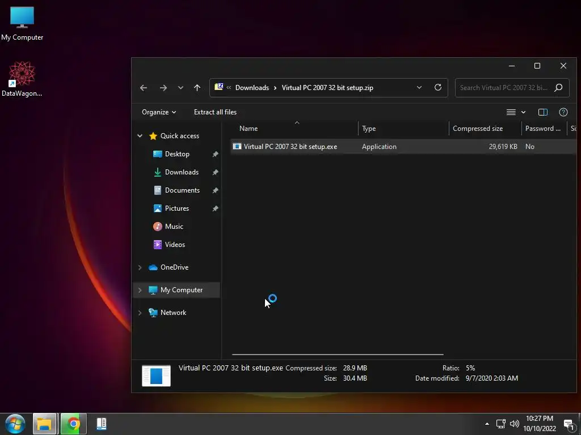Collapse the Quick access tree
581x435 pixels.
pyautogui.click(x=140, y=136)
